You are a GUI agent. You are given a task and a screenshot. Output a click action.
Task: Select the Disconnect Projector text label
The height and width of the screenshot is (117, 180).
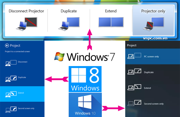pyautogui.click(x=26, y=11)
